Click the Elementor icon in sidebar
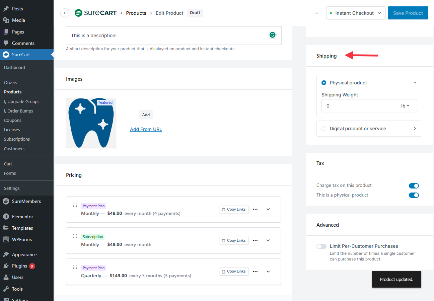434x301 pixels. 6,217
